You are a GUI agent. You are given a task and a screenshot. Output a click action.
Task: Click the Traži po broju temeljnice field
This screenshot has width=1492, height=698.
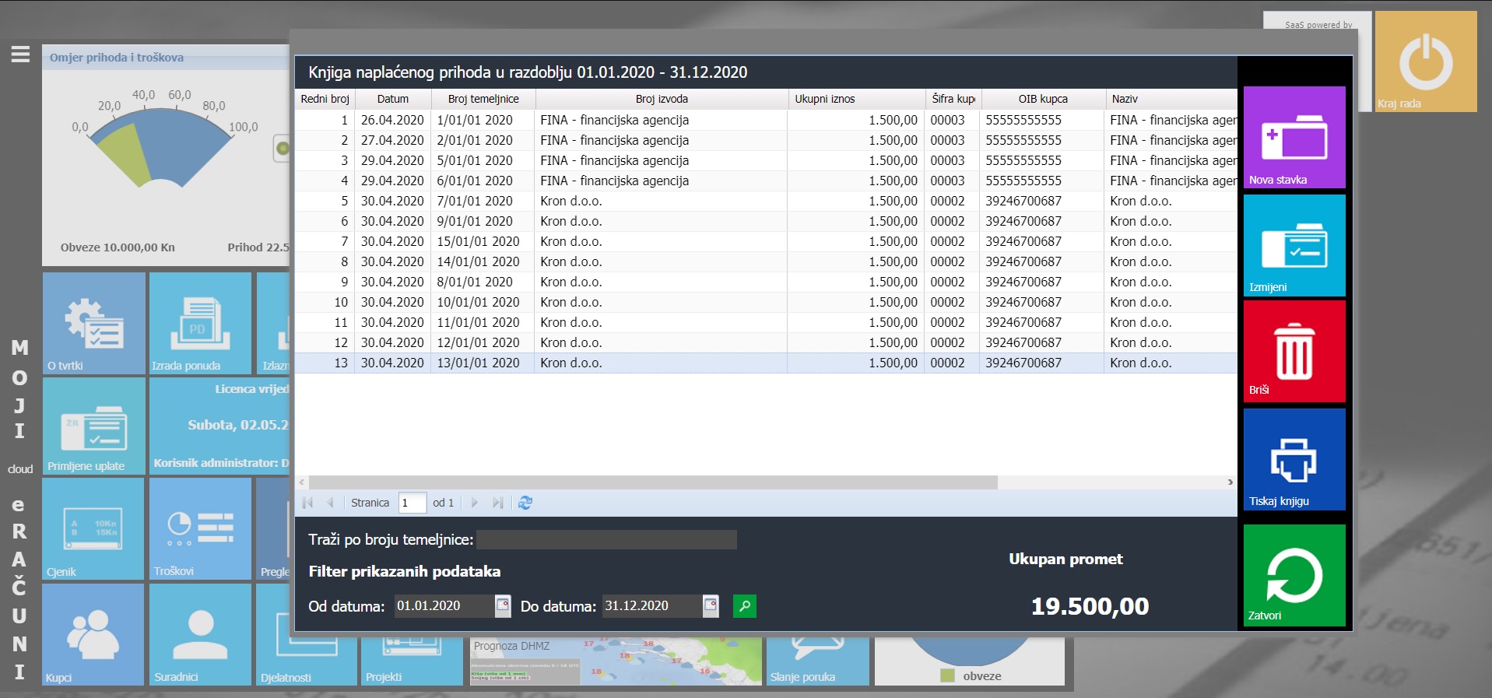tap(606, 539)
